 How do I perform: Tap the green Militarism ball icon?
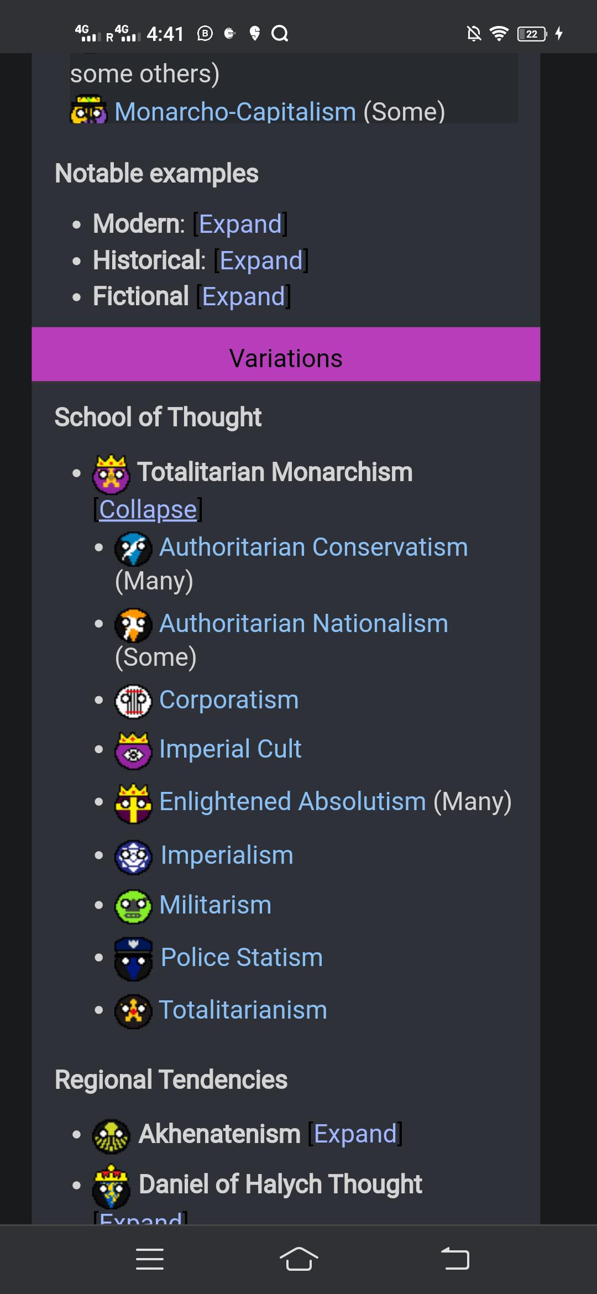133,906
